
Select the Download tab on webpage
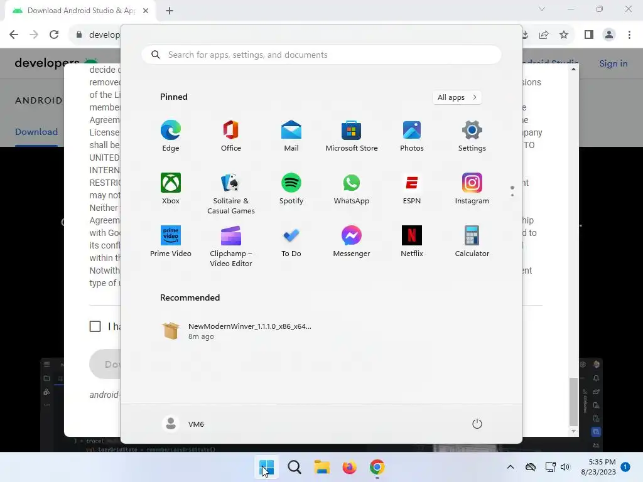click(x=36, y=132)
